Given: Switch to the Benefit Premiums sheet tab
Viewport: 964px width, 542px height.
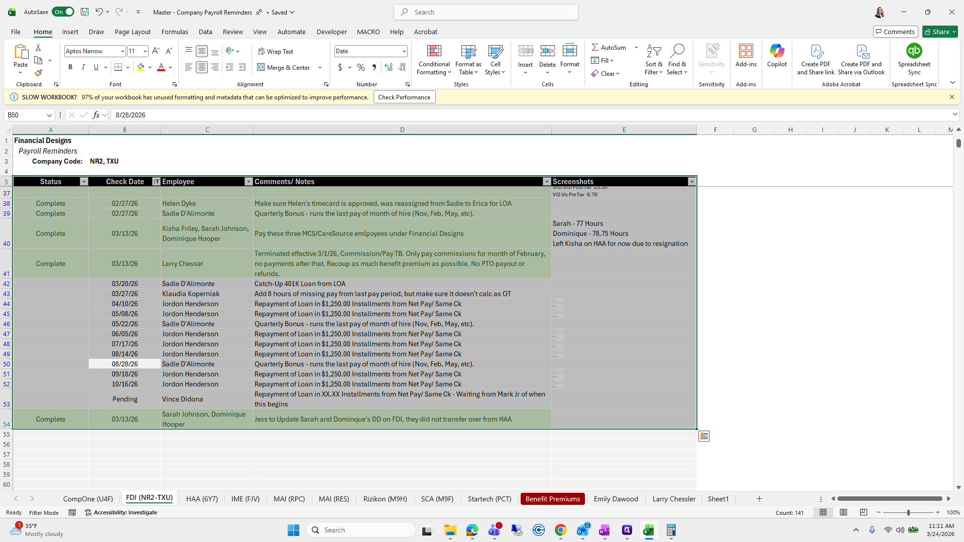Looking at the screenshot, I should point(552,499).
